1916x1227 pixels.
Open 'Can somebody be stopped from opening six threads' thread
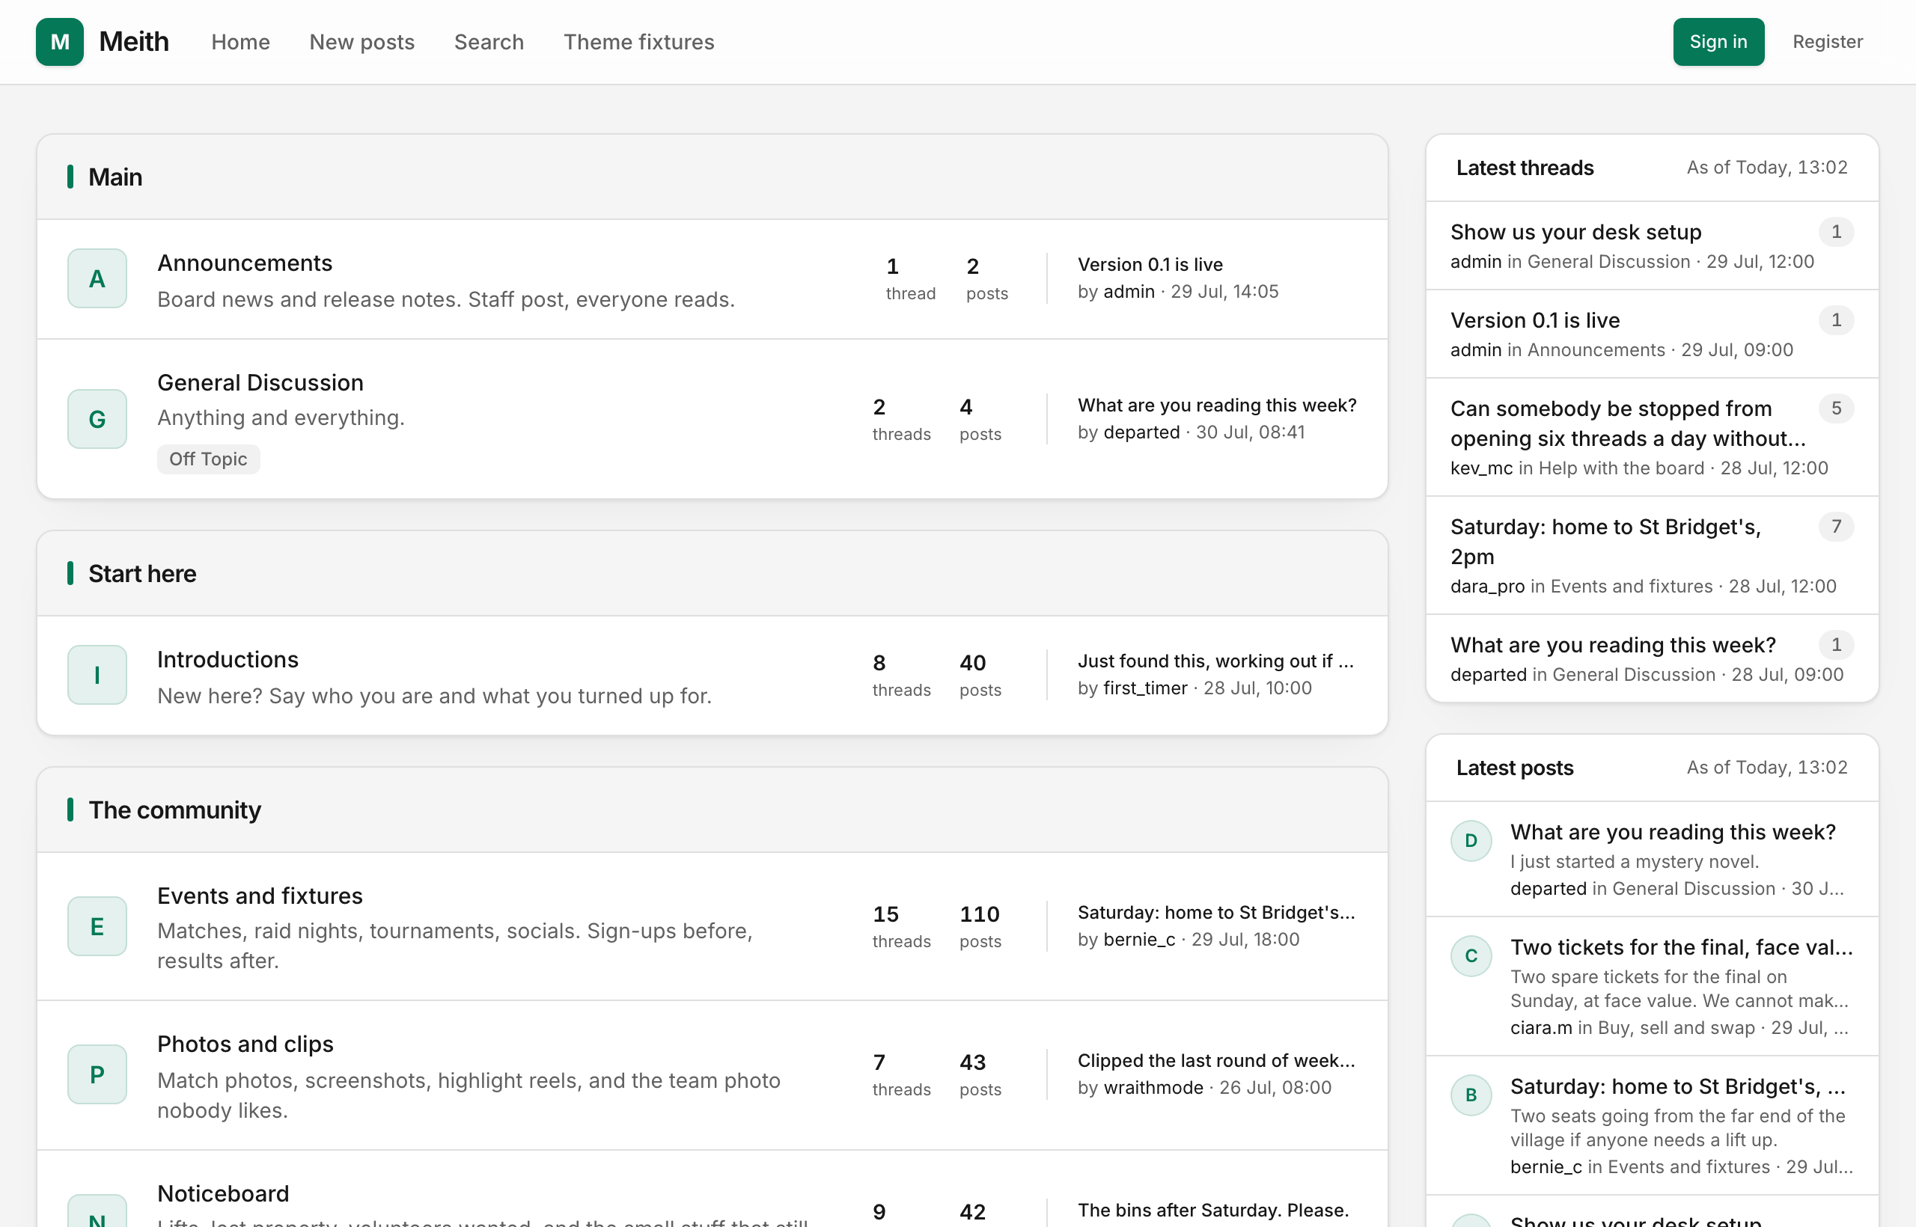coord(1629,423)
